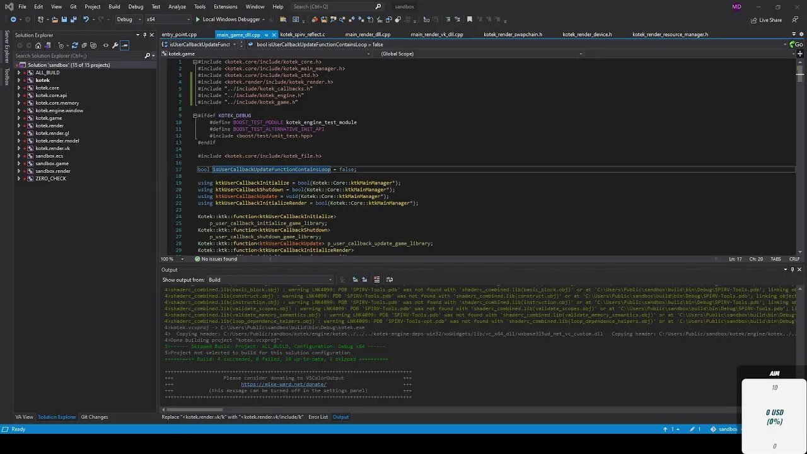Click the Search (Ctrl+Q) box
807x454 pixels.
click(x=337, y=6)
